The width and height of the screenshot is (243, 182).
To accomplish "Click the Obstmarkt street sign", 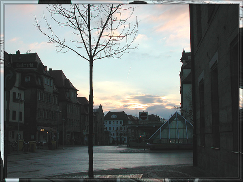I will pos(25,65).
